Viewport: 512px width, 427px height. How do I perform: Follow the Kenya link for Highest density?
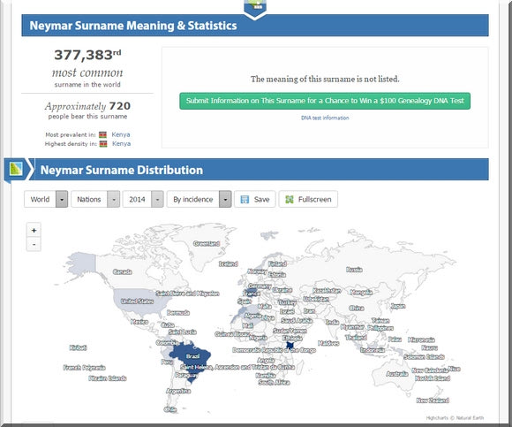(122, 143)
